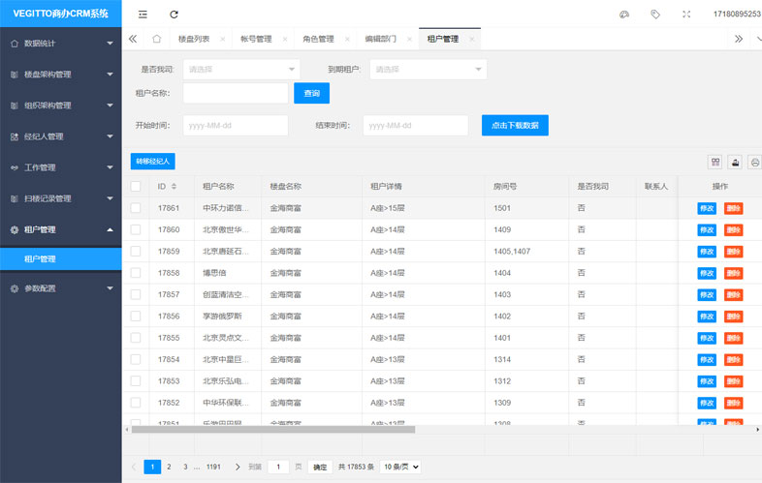Screen dimensions: 762x483
Task: Click the refresh page icon
Action: pyautogui.click(x=174, y=15)
